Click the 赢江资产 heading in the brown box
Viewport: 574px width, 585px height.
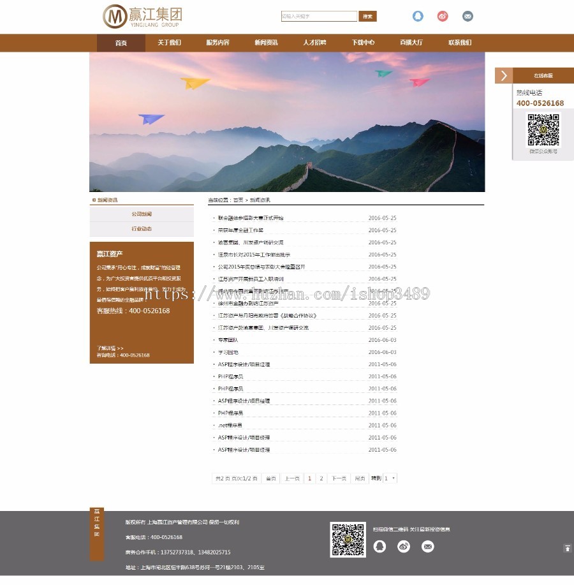click(x=110, y=254)
